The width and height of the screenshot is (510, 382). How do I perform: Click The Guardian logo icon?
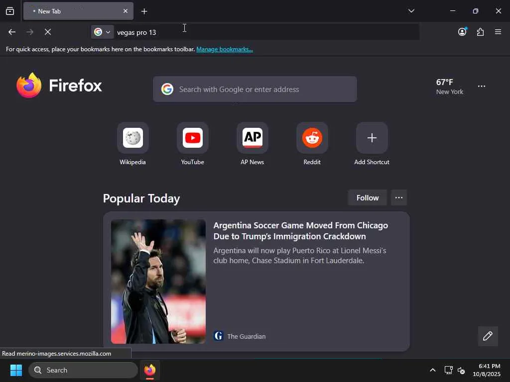coord(219,336)
